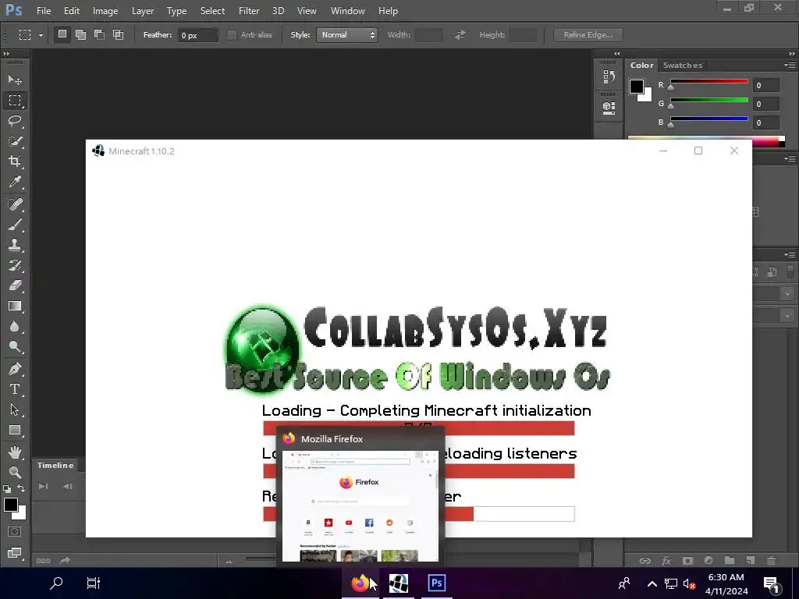Collapse the icon dock with double arrows
Viewport: 799px width, 599px height.
[617, 54]
